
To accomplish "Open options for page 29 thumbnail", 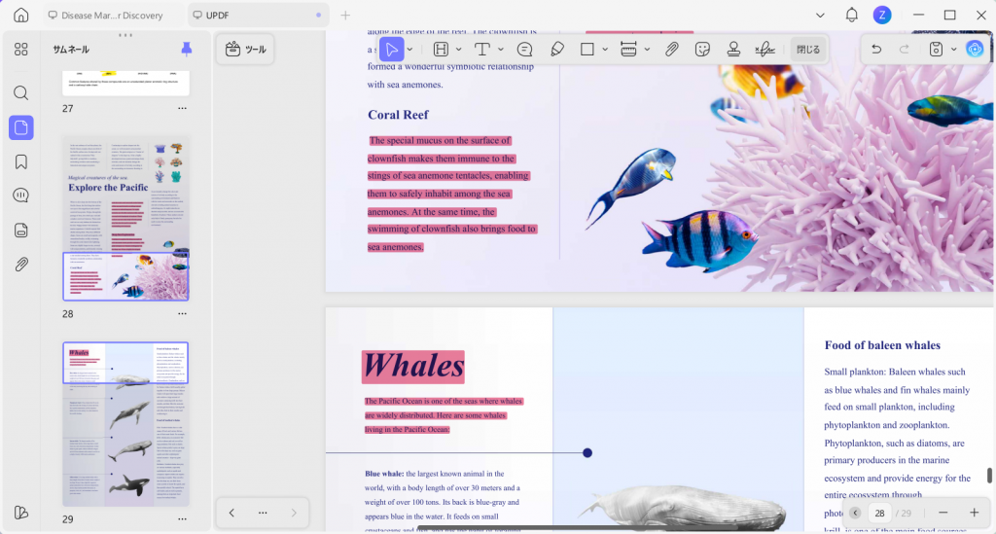I will tap(182, 518).
